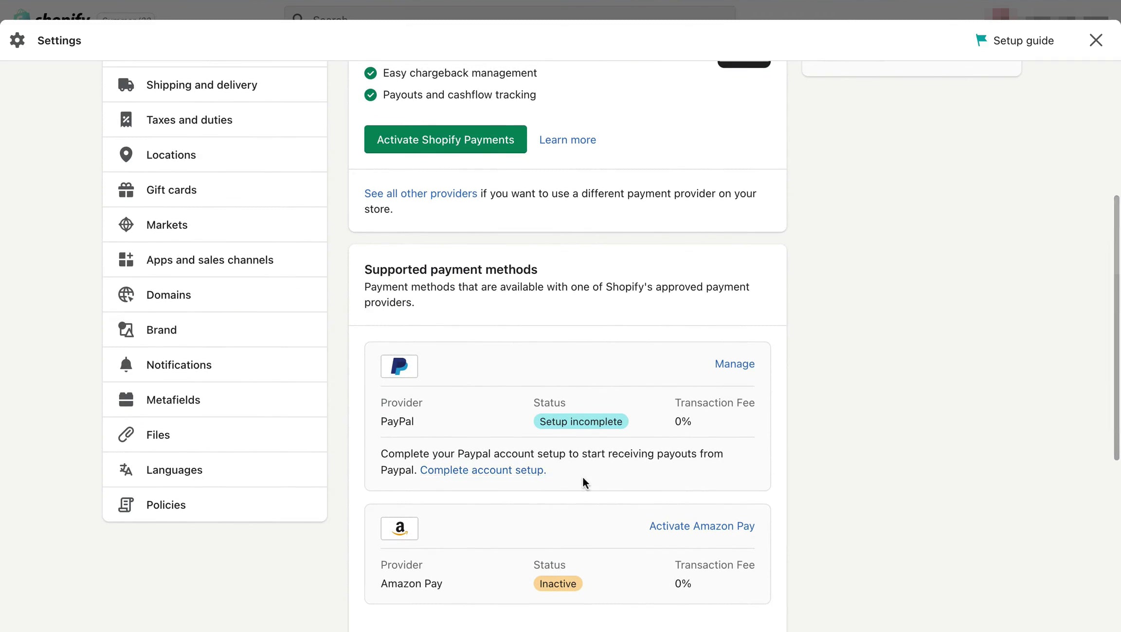Screen dimensions: 1121x632
Task: Click the Domains icon
Action: click(x=126, y=295)
